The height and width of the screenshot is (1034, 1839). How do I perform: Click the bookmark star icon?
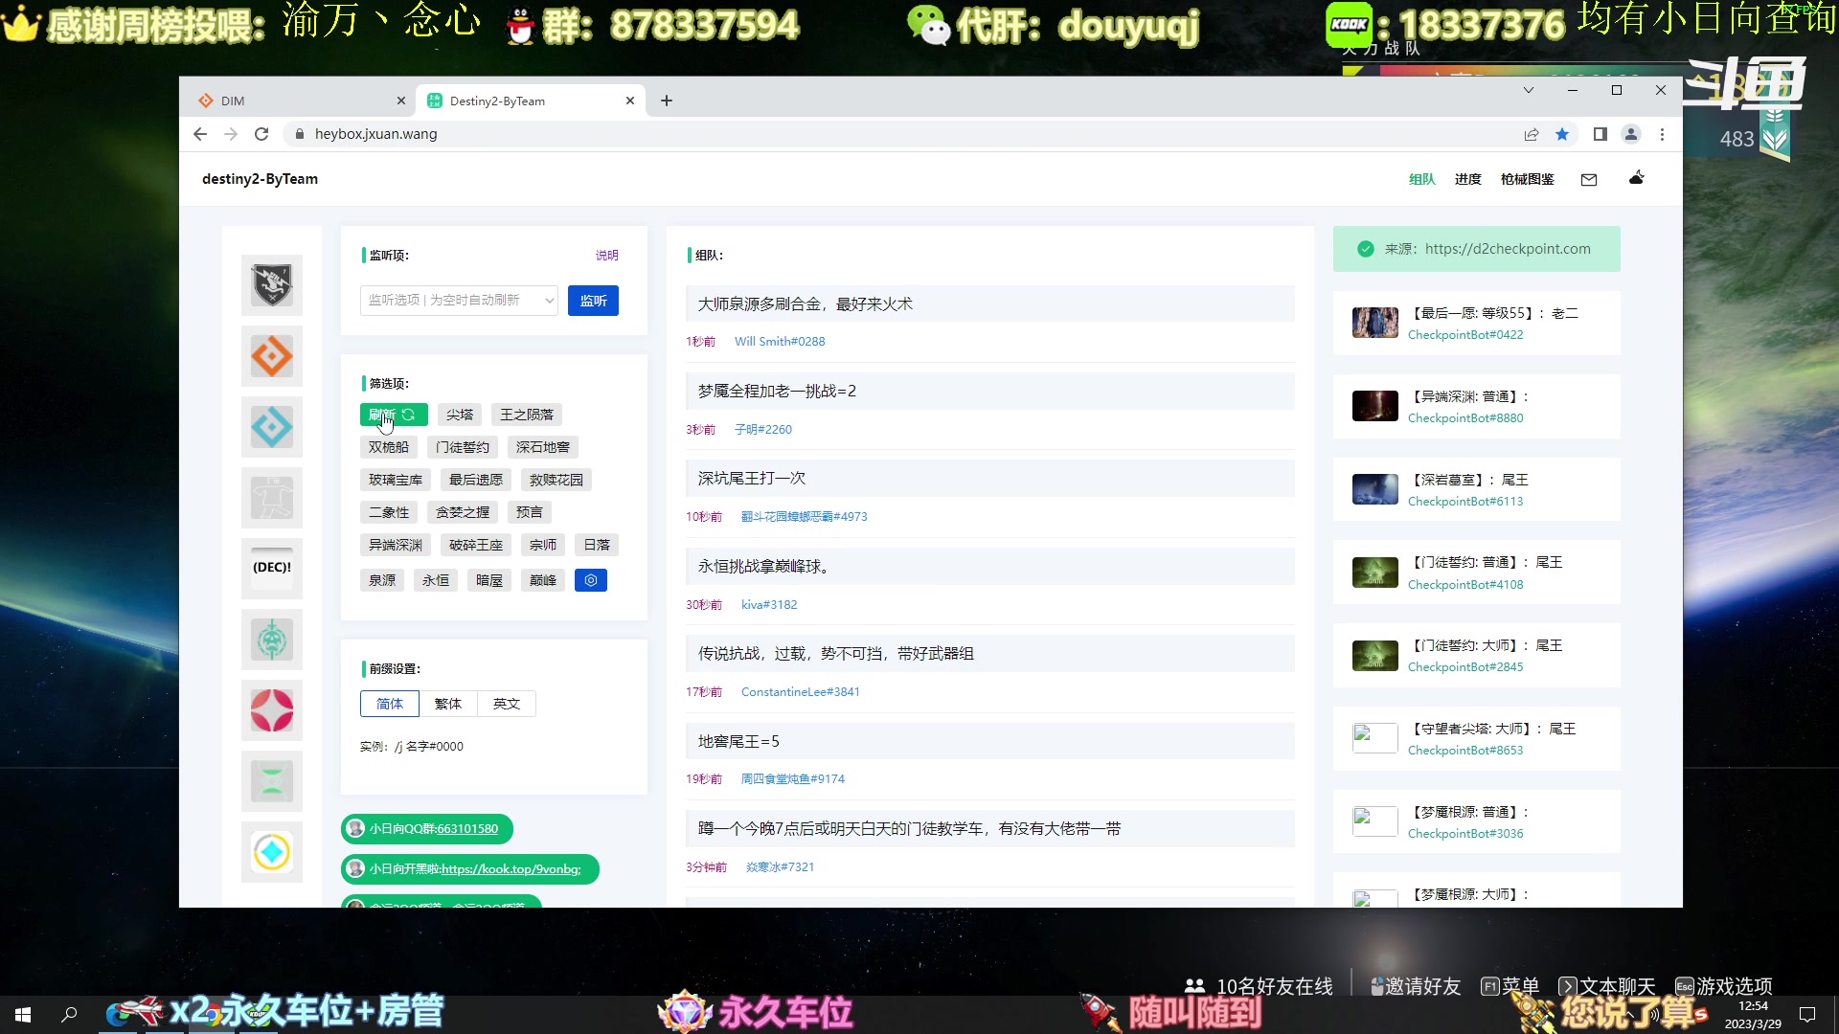coord(1562,134)
